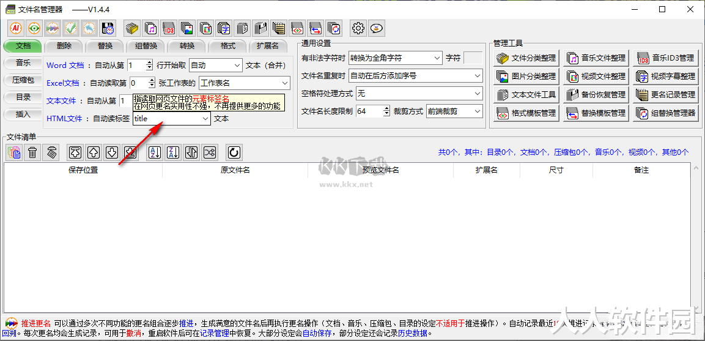Sort file list Z to A
705x341 pixels.
coord(174,152)
